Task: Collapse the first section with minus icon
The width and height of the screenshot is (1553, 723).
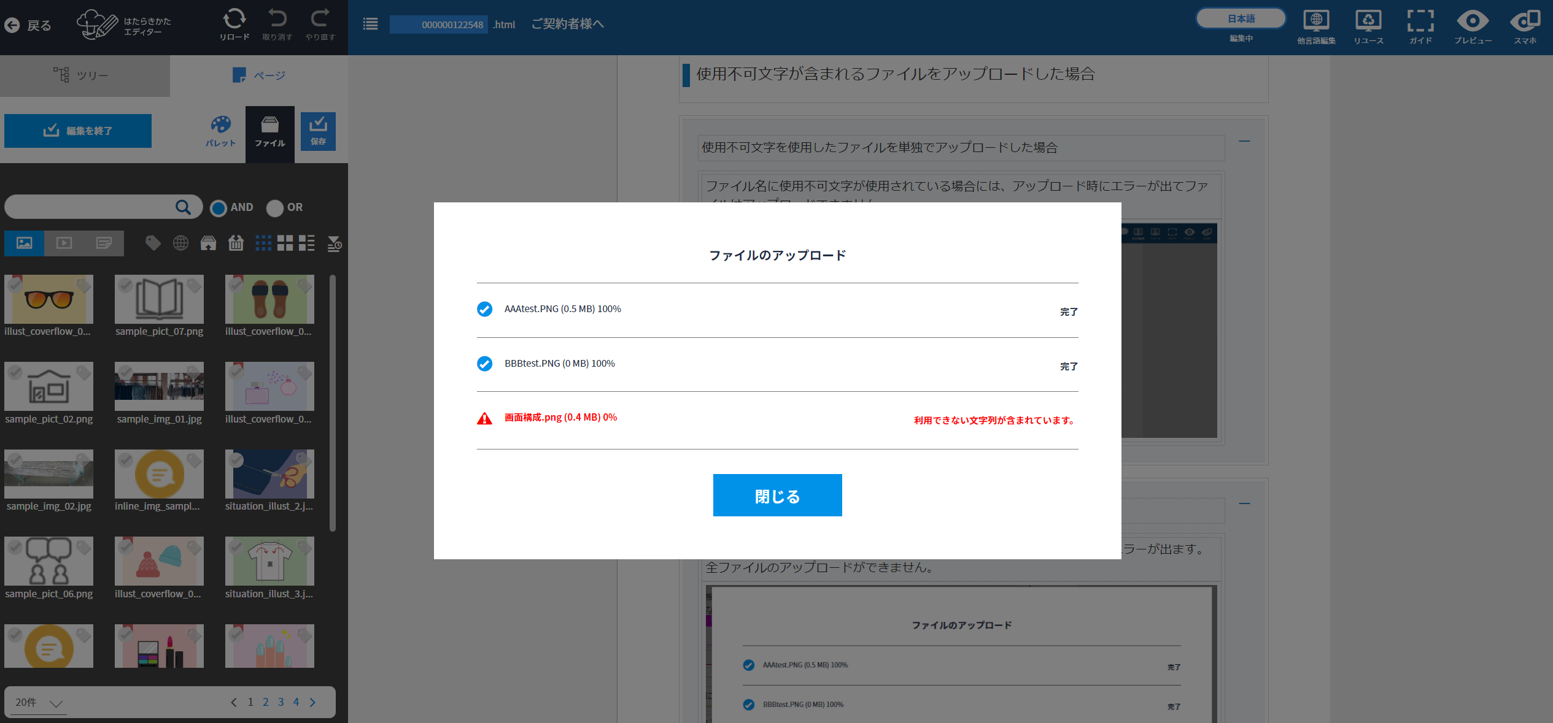Action: click(x=1244, y=142)
